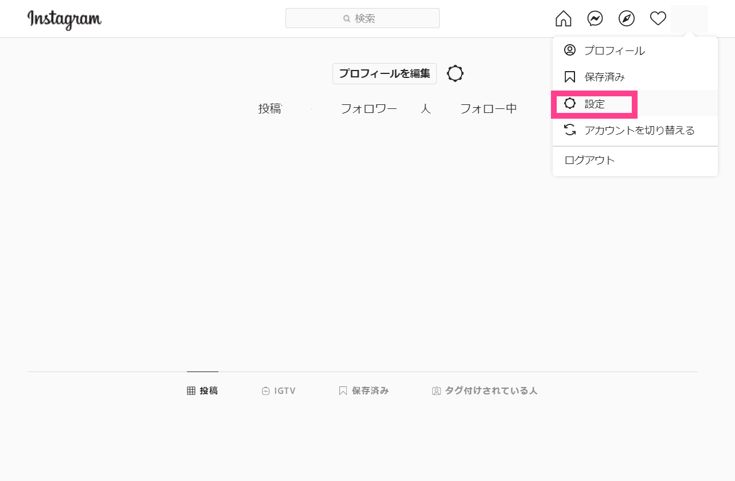
Task: Click ログアウト in the dropdown menu
Action: pyautogui.click(x=635, y=161)
